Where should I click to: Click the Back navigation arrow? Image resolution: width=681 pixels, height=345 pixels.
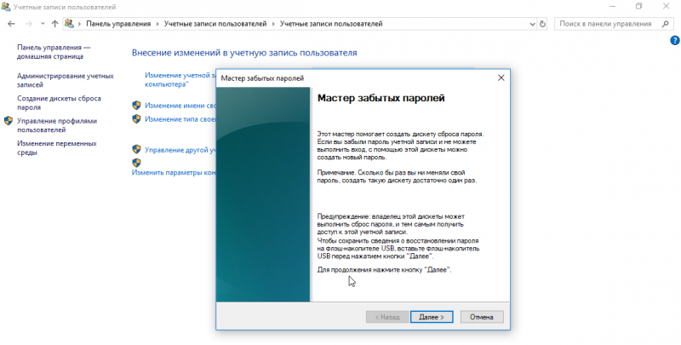pos(10,24)
